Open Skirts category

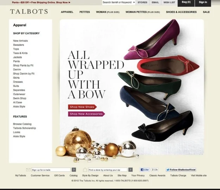(x=16, y=78)
